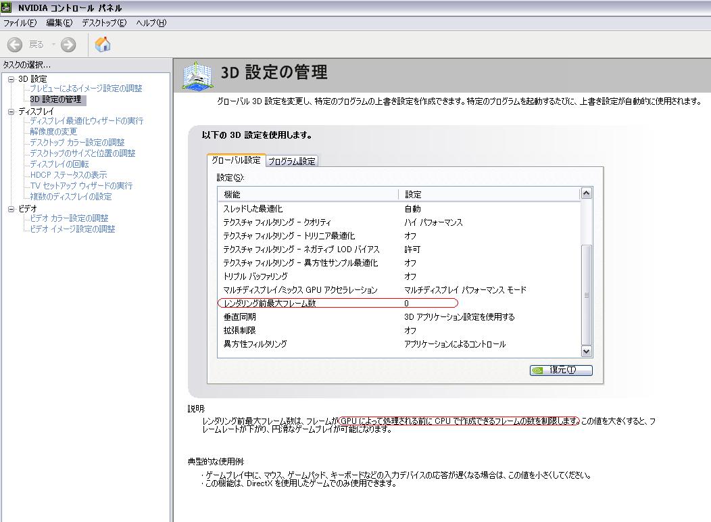
Task: Click アプリケーションによるコントロール value
Action: click(x=455, y=344)
